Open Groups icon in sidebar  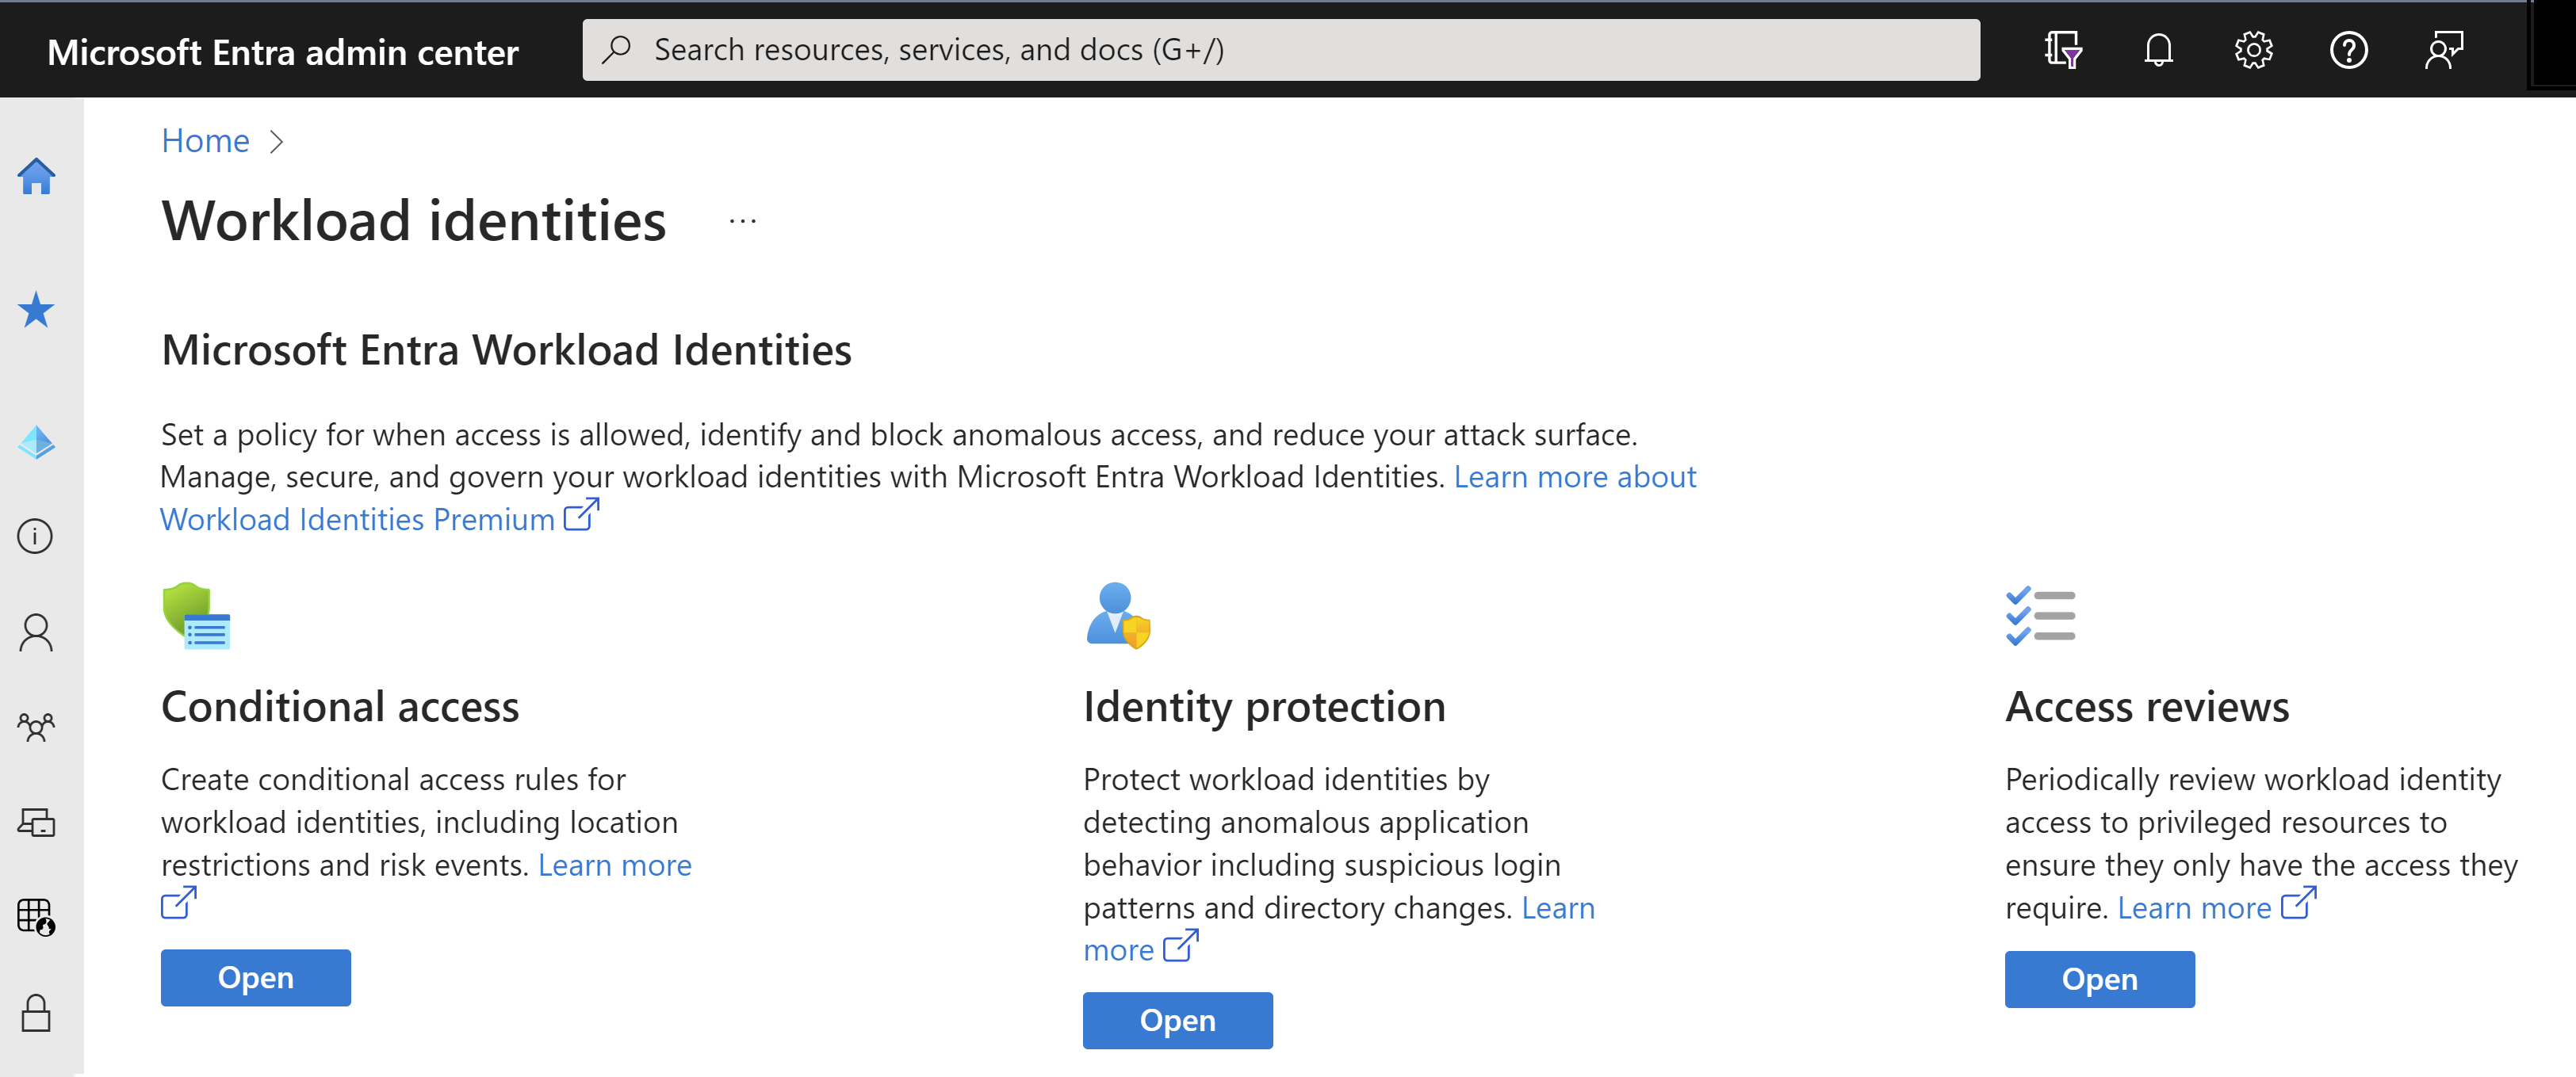[36, 727]
